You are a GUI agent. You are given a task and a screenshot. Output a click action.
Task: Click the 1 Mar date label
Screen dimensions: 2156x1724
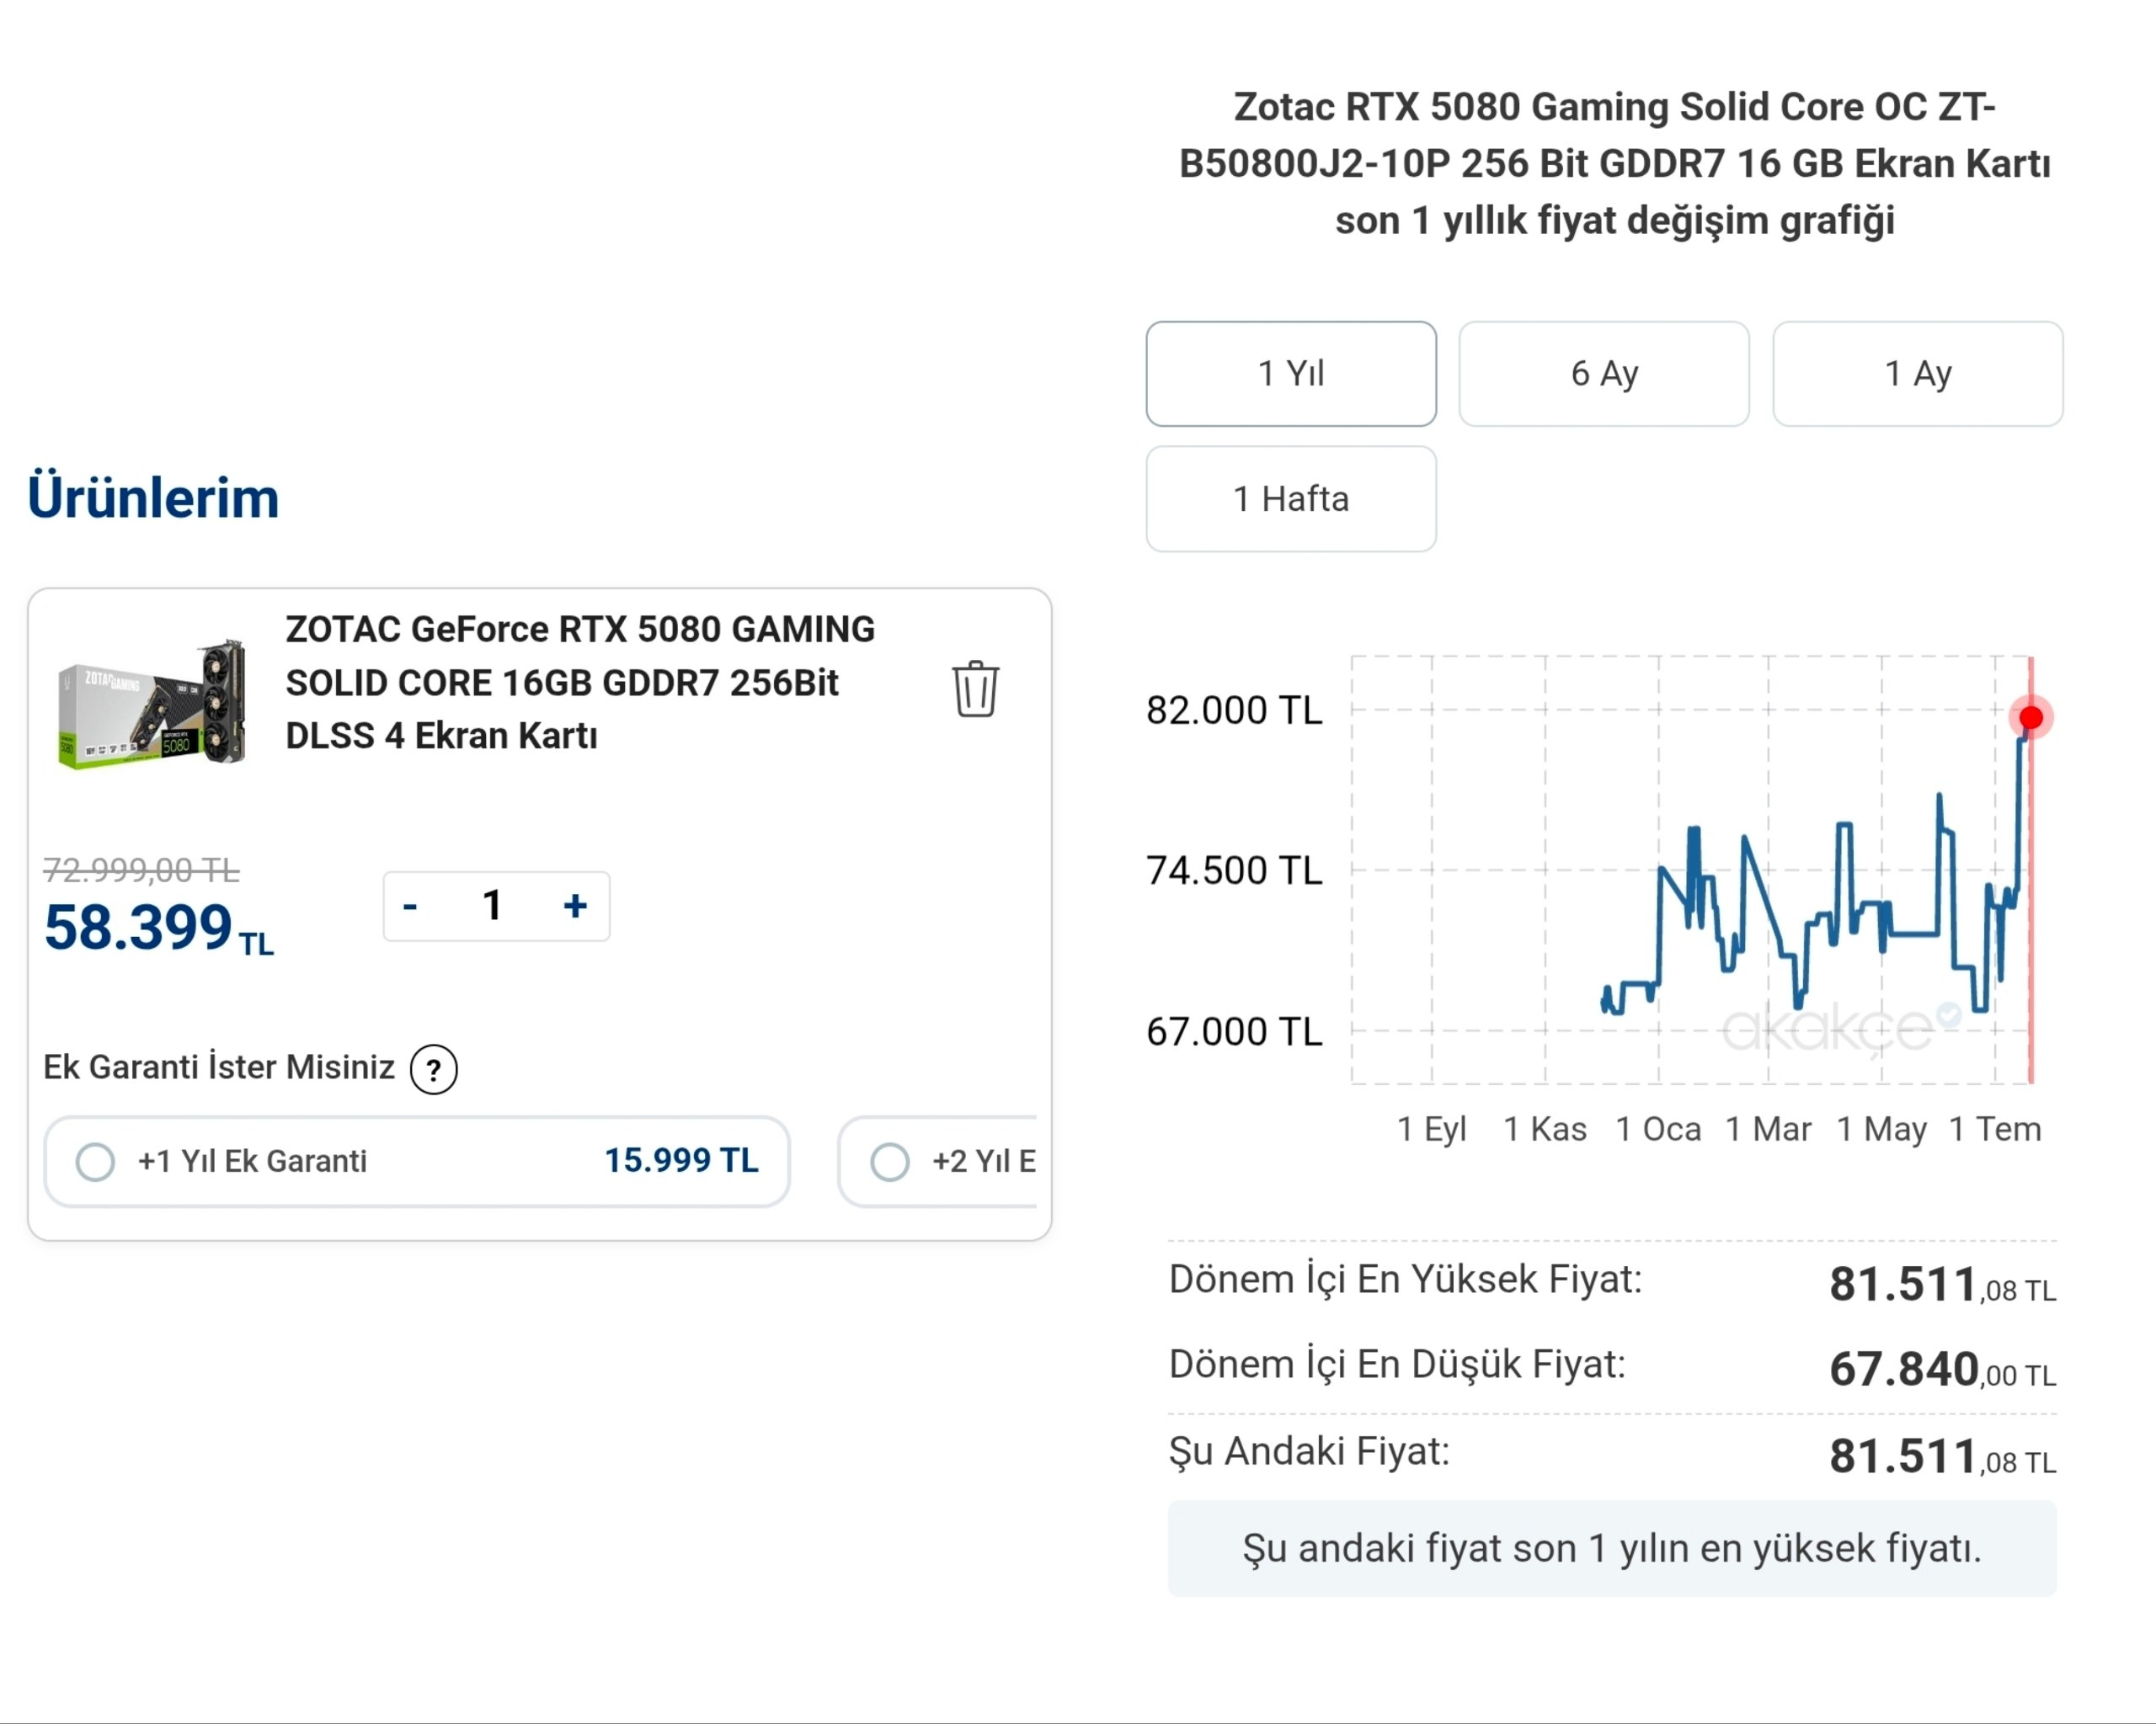1768,1130
